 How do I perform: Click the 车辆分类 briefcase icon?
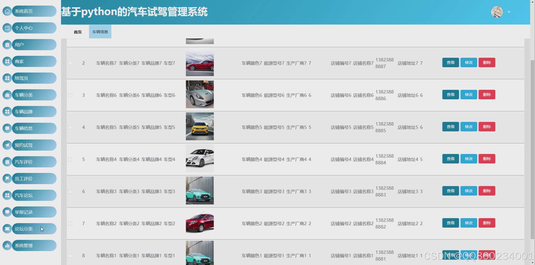pos(7,95)
